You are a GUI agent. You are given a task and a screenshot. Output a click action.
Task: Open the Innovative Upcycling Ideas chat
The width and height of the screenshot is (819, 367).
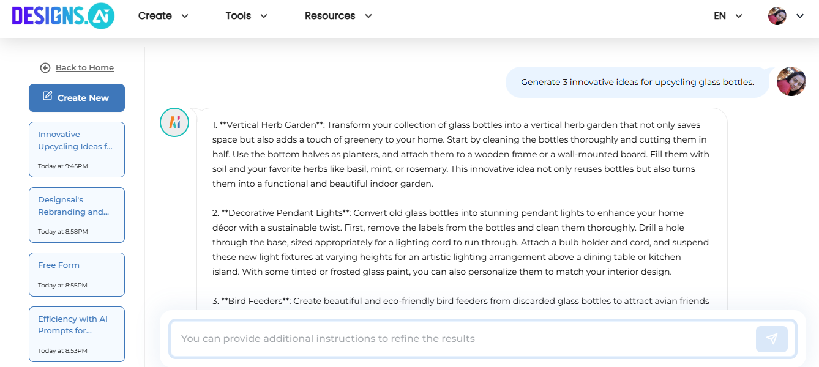click(x=77, y=149)
